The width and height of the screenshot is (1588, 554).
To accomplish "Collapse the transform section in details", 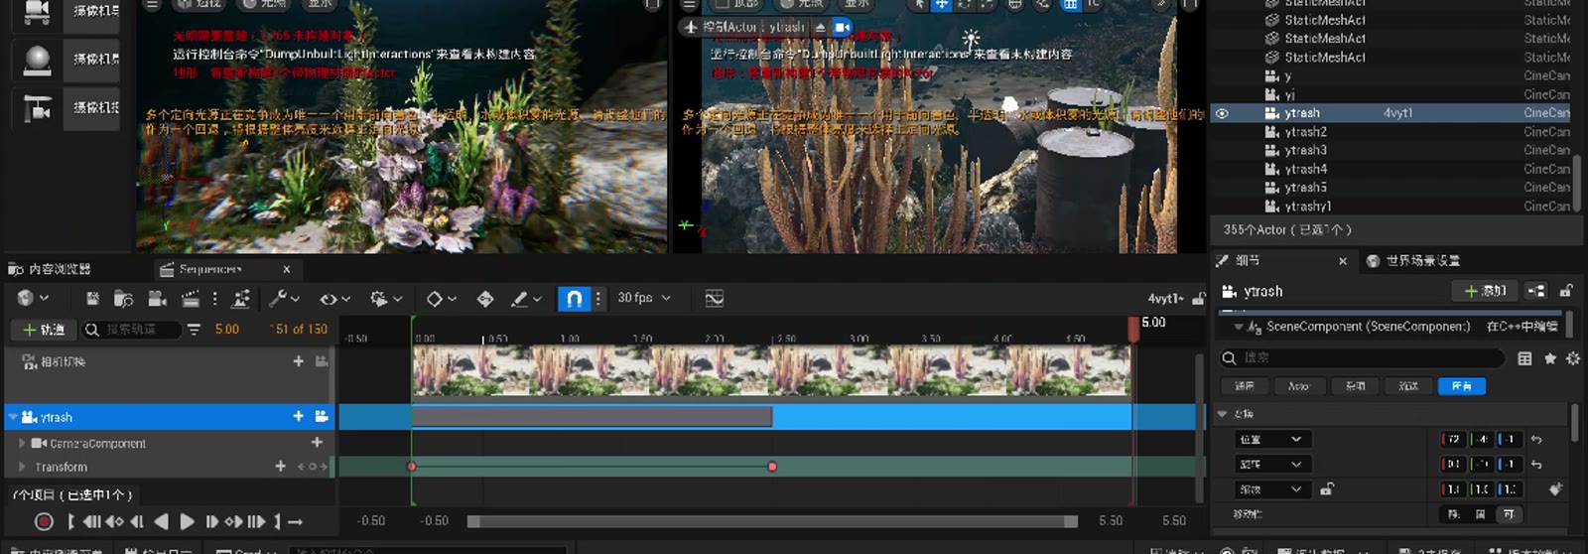I will [x=1223, y=413].
